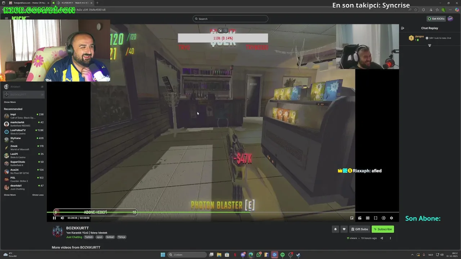Click the taskbar Zoeken search box
The width and height of the screenshot is (461, 259).
click(187, 255)
